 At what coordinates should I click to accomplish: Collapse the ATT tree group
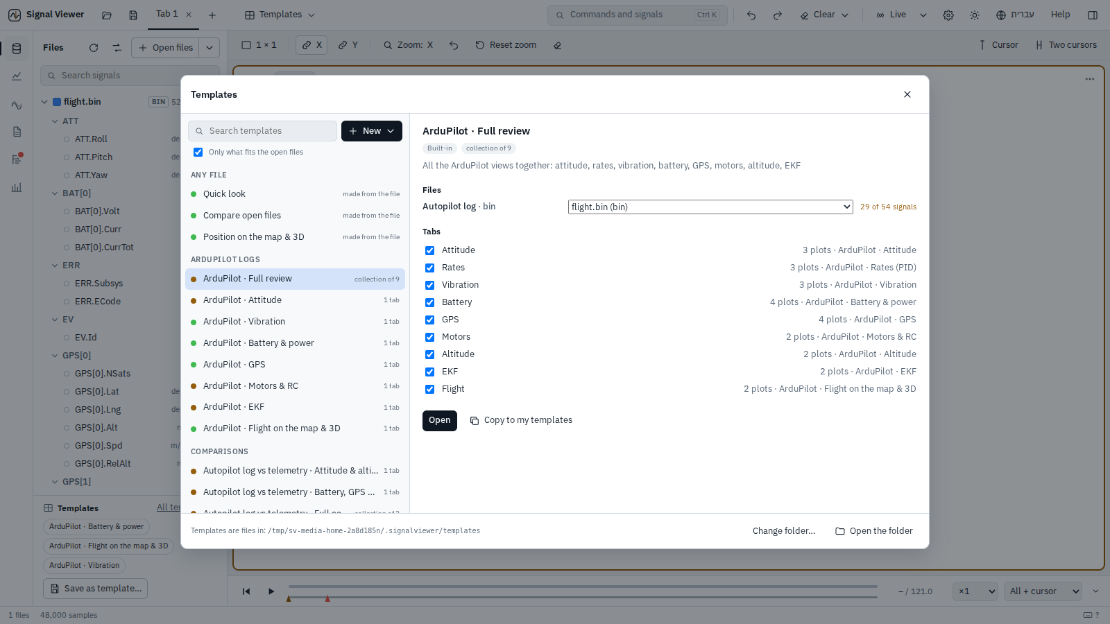point(55,121)
